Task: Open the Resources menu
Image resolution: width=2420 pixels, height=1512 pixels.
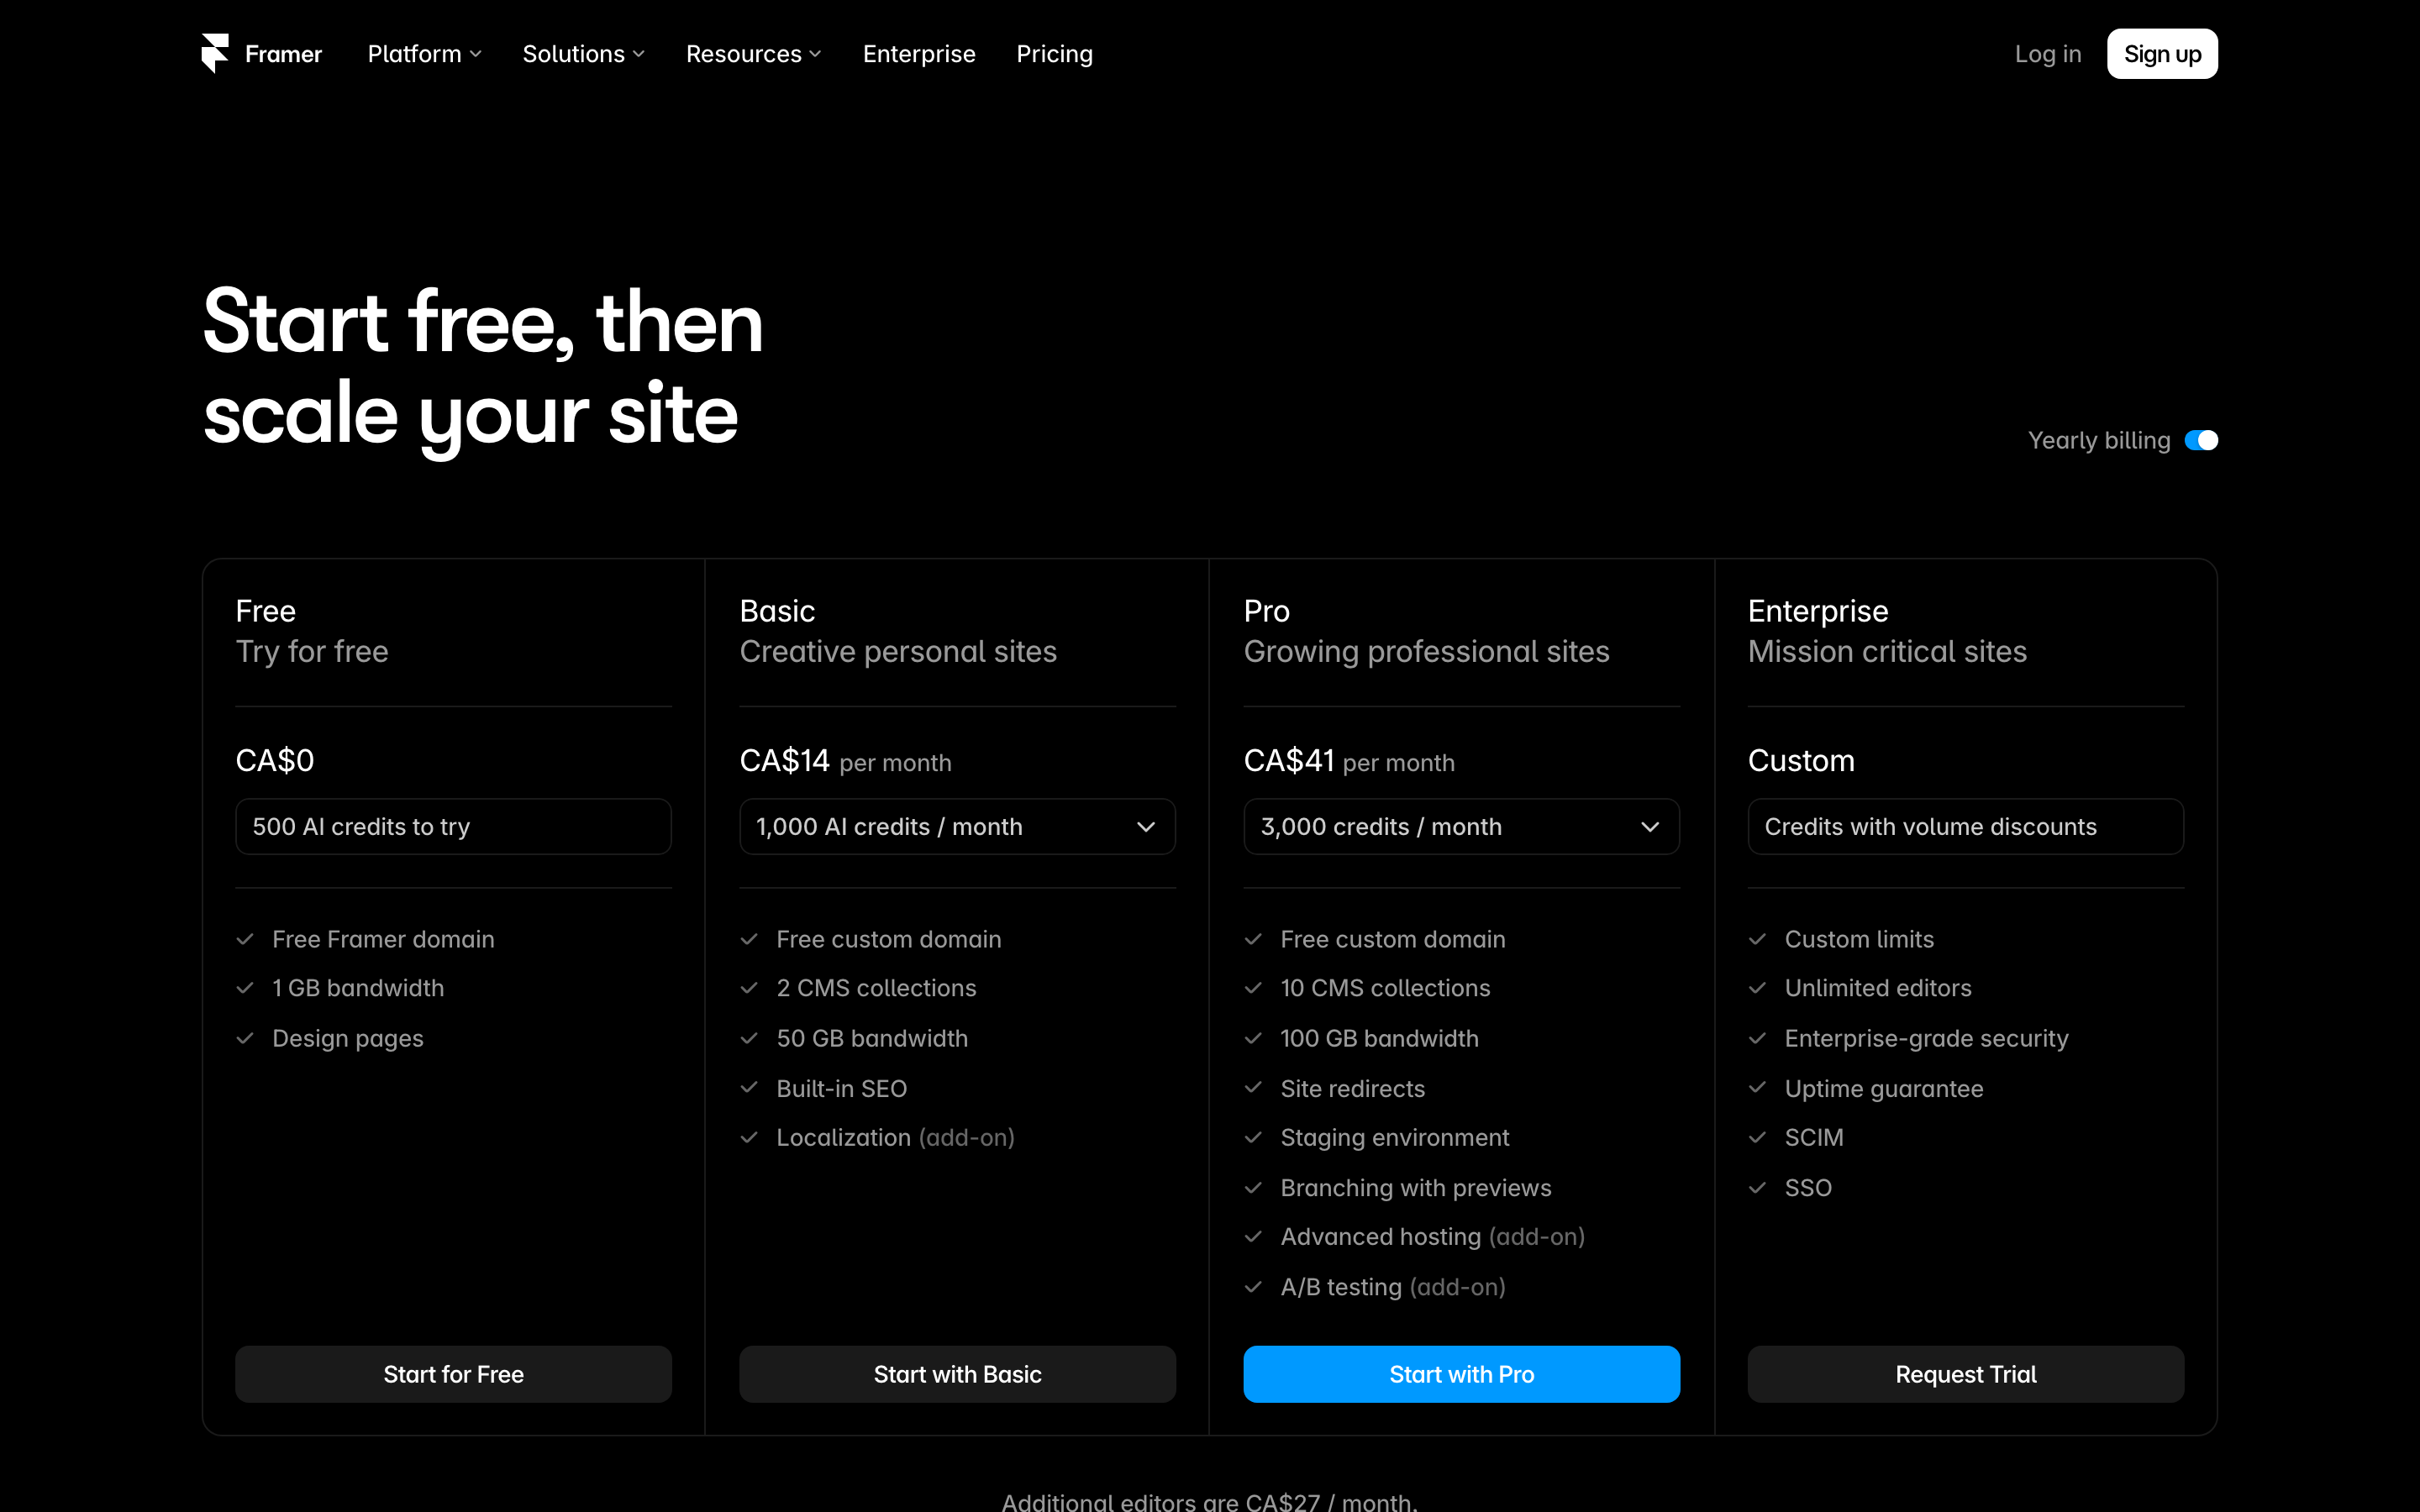Action: tap(753, 54)
